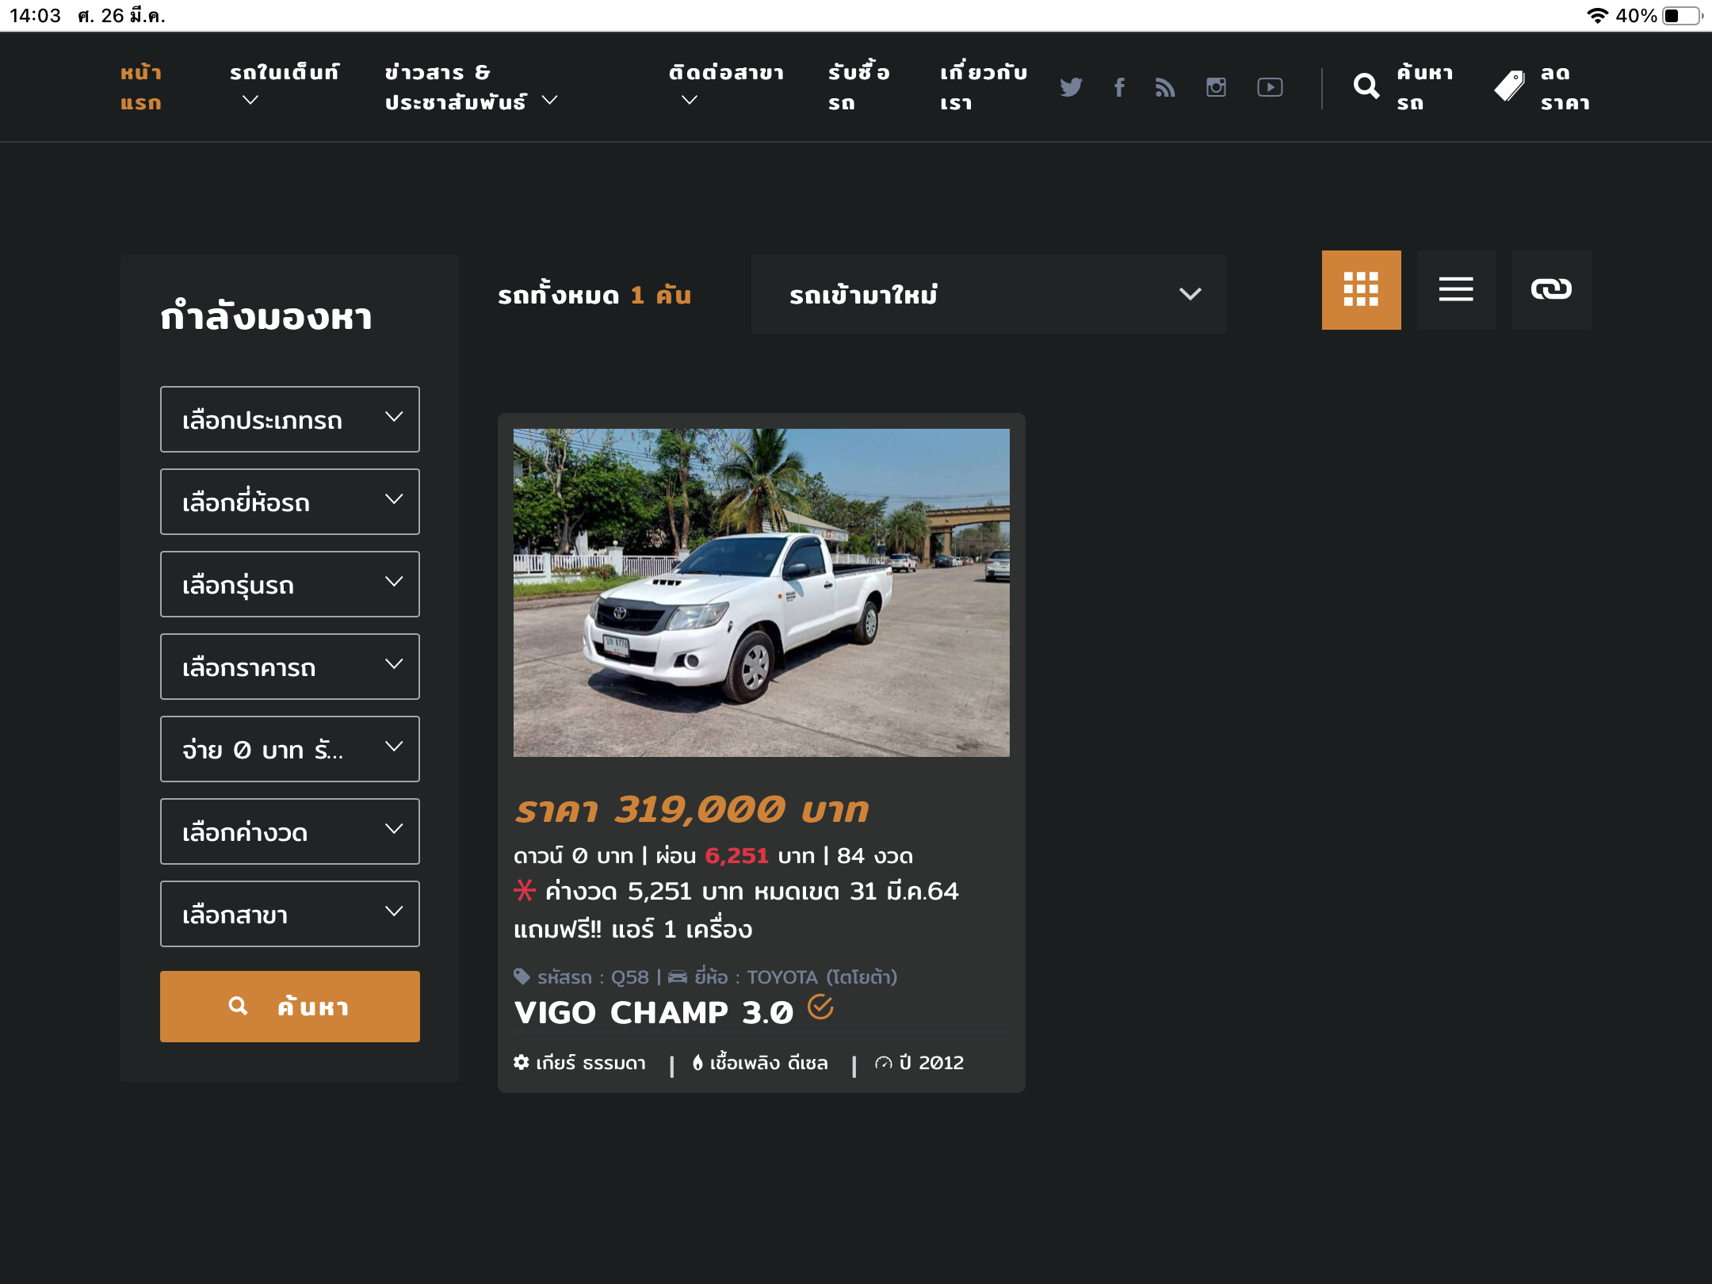Open the เลือกยี่ห้อรถ brand dropdown
This screenshot has width=1712, height=1284.
(290, 502)
